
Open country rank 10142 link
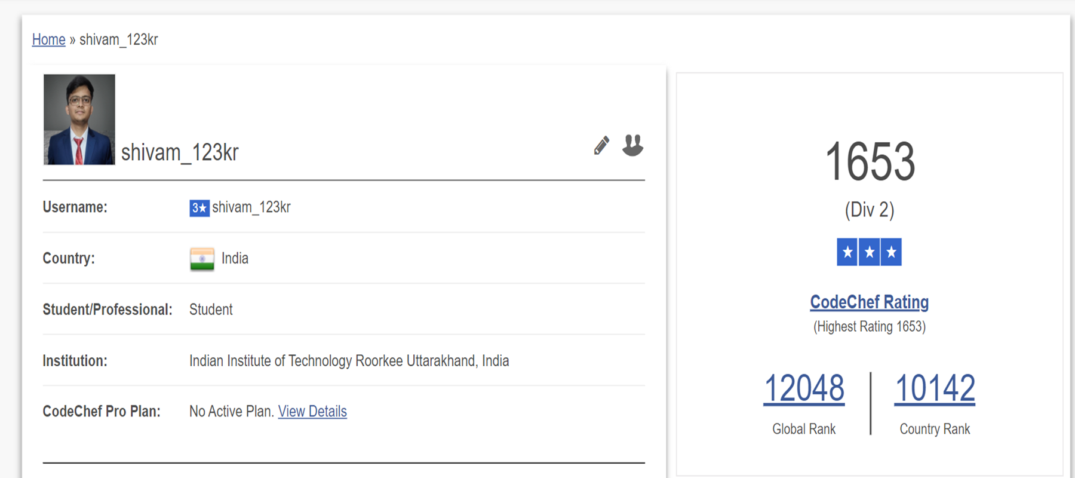click(935, 388)
